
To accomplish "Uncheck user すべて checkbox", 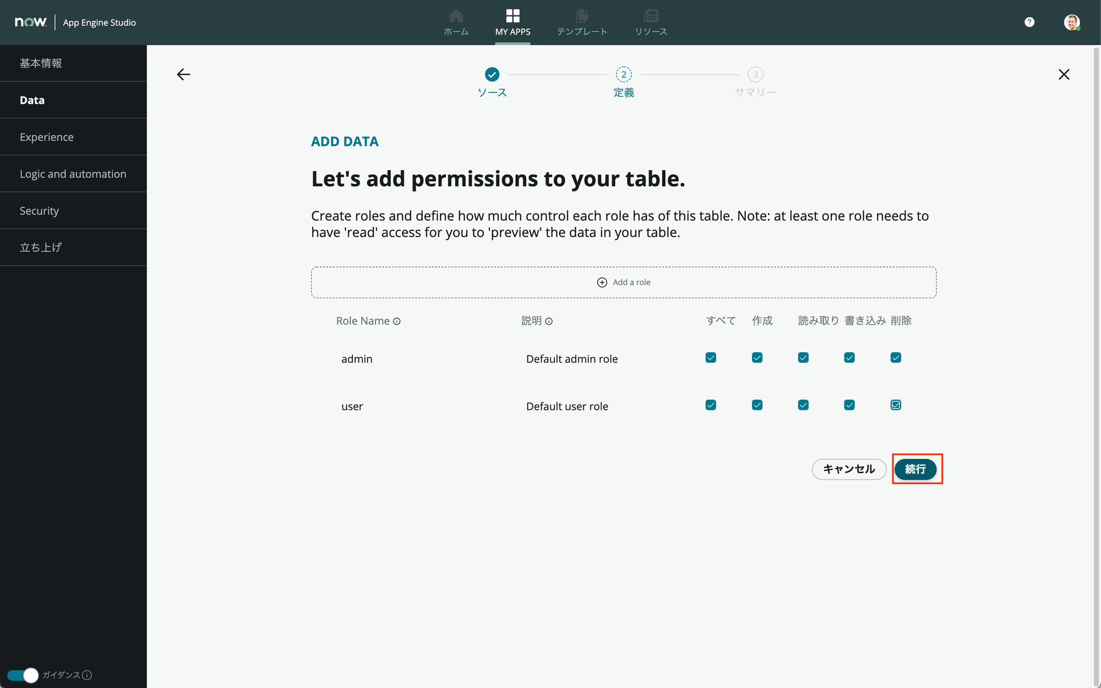I will coord(711,405).
